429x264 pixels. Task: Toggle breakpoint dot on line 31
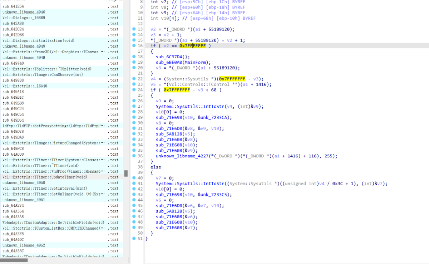click(x=134, y=128)
